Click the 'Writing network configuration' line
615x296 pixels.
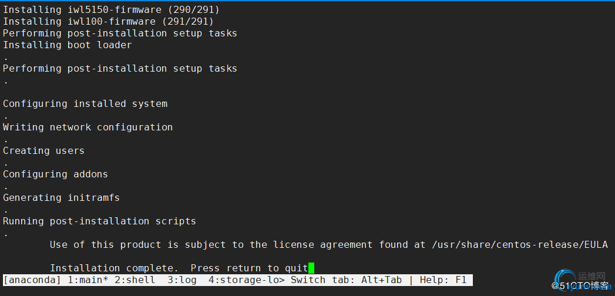88,127
